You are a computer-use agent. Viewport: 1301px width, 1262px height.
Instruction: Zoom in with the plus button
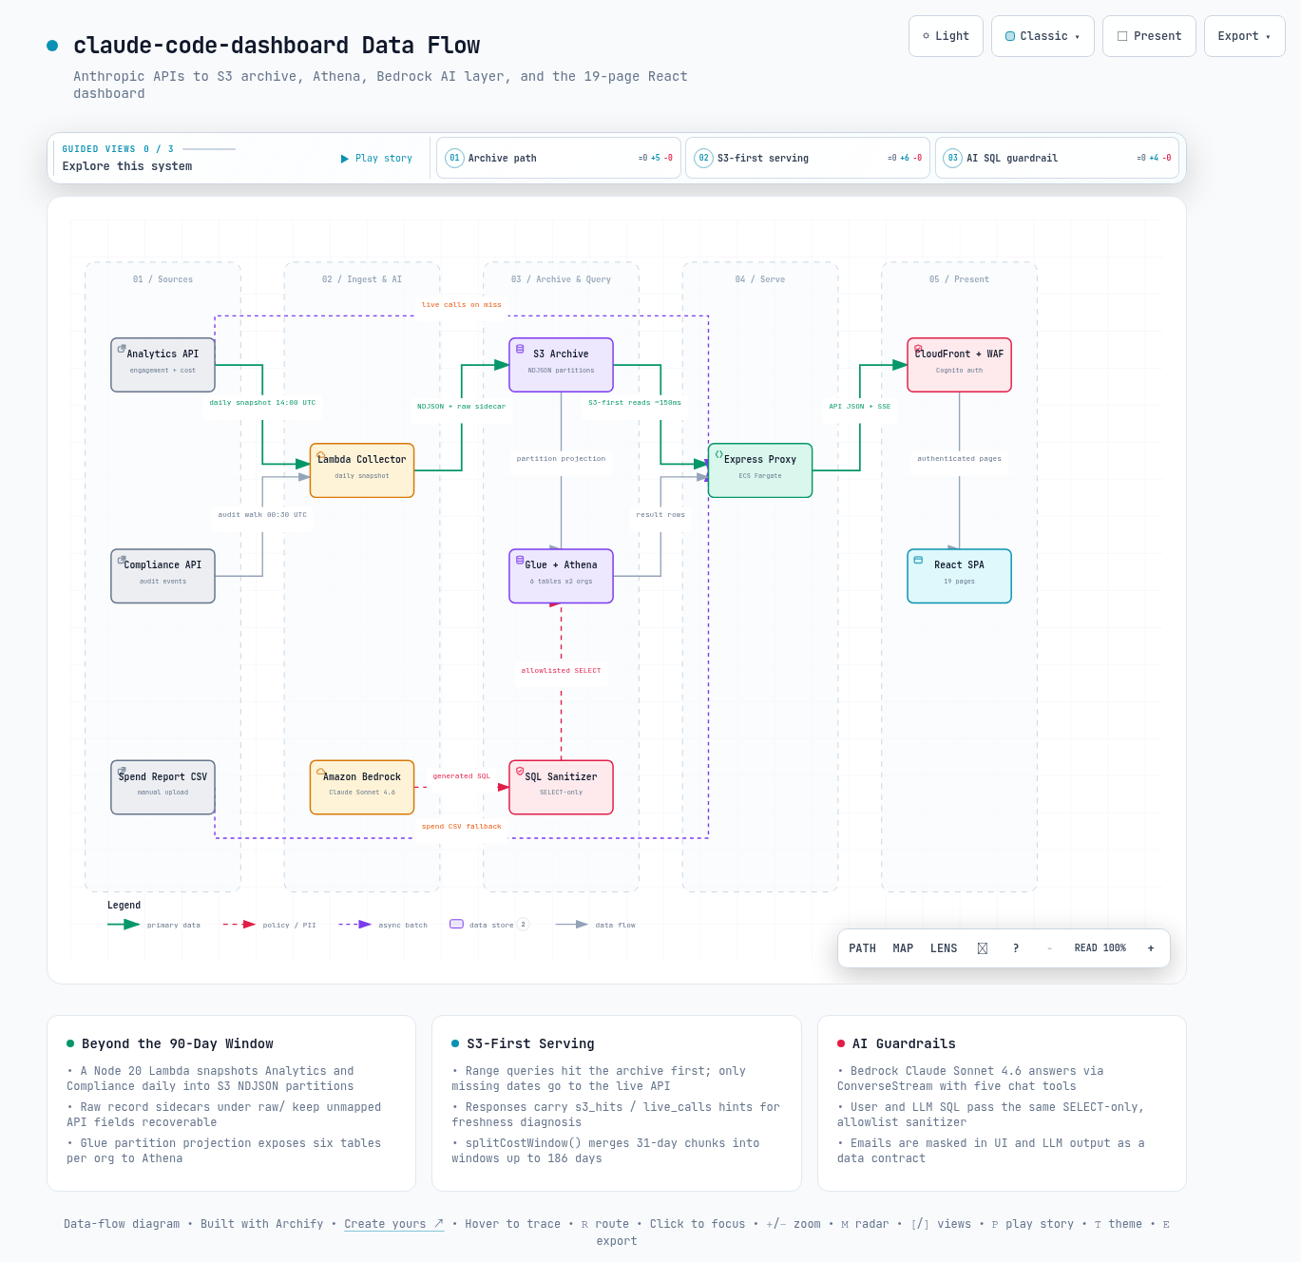(1151, 948)
